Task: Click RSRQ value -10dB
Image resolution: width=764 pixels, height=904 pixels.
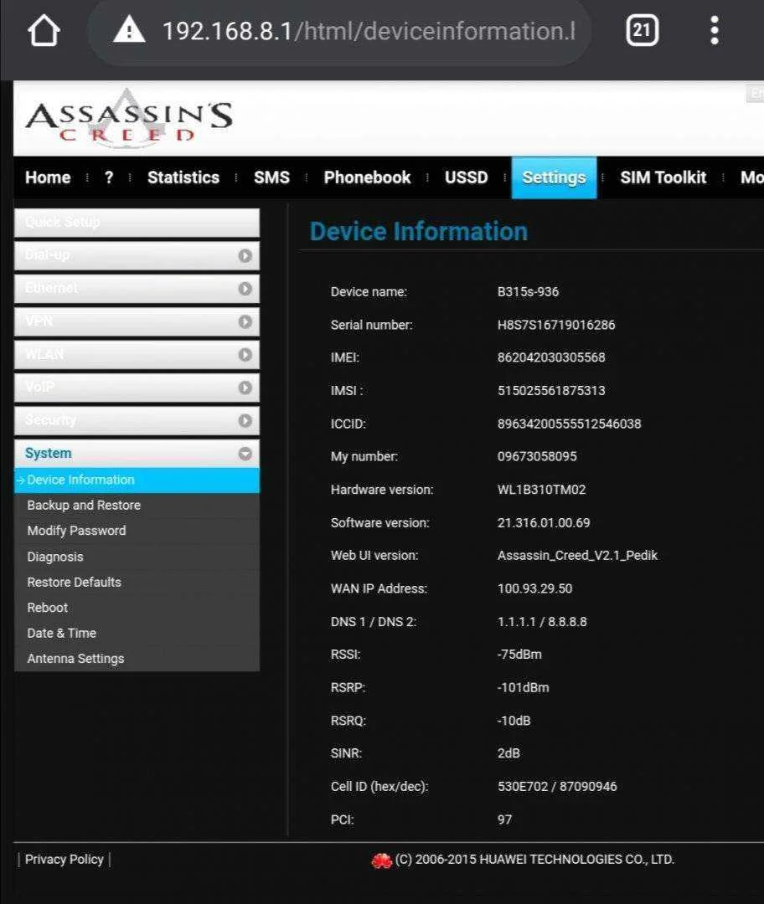Action: coord(514,721)
